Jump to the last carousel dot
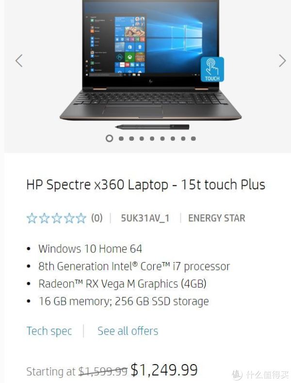The width and height of the screenshot is (291, 383). [x=194, y=139]
